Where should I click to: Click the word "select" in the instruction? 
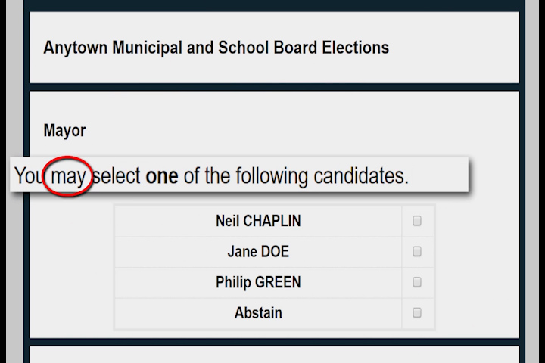click(x=117, y=177)
